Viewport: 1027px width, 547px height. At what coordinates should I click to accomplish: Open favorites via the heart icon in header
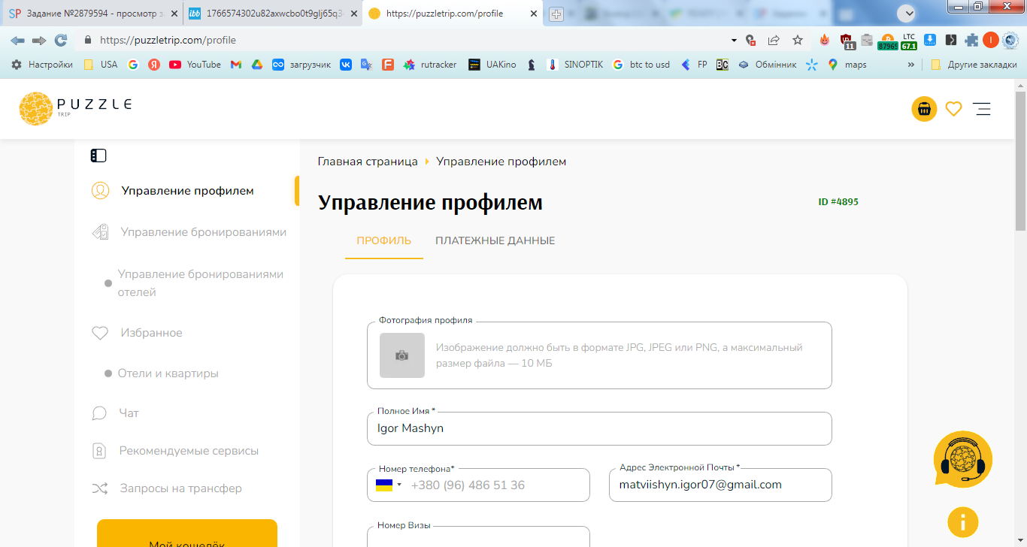[953, 109]
